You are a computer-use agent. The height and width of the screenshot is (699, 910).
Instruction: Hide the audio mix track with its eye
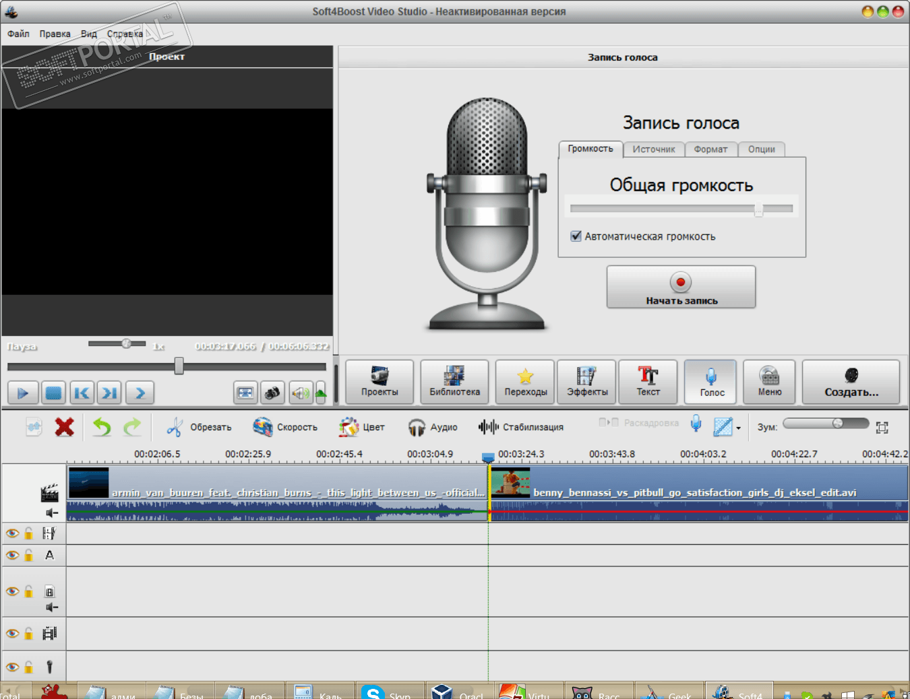click(x=12, y=633)
